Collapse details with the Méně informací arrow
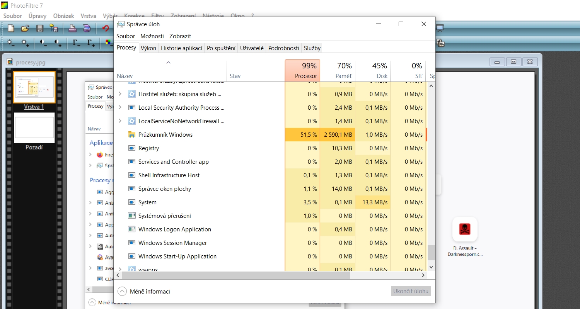 [122, 291]
